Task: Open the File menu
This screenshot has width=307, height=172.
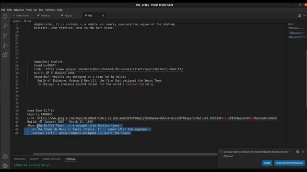Action: pos(3,10)
